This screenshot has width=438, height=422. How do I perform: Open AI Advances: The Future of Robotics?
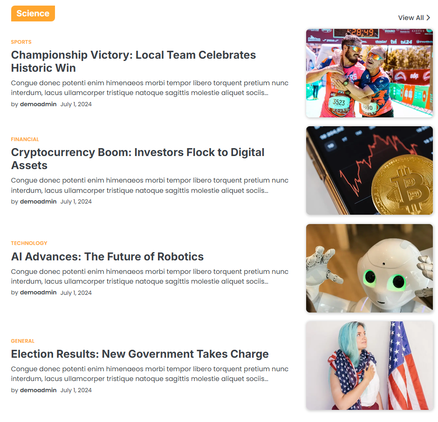(x=107, y=257)
